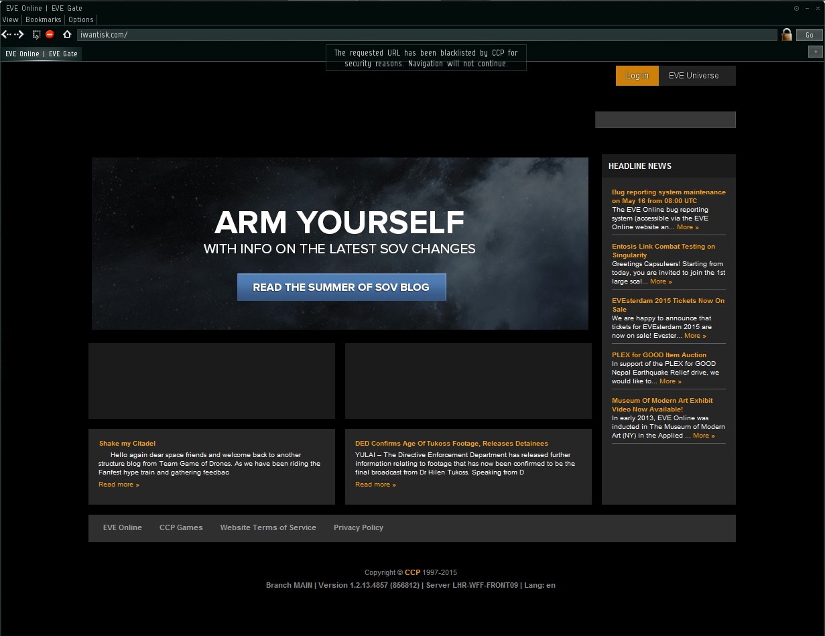Open the Options menu
Viewport: 825px width, 636px height.
pyautogui.click(x=81, y=19)
